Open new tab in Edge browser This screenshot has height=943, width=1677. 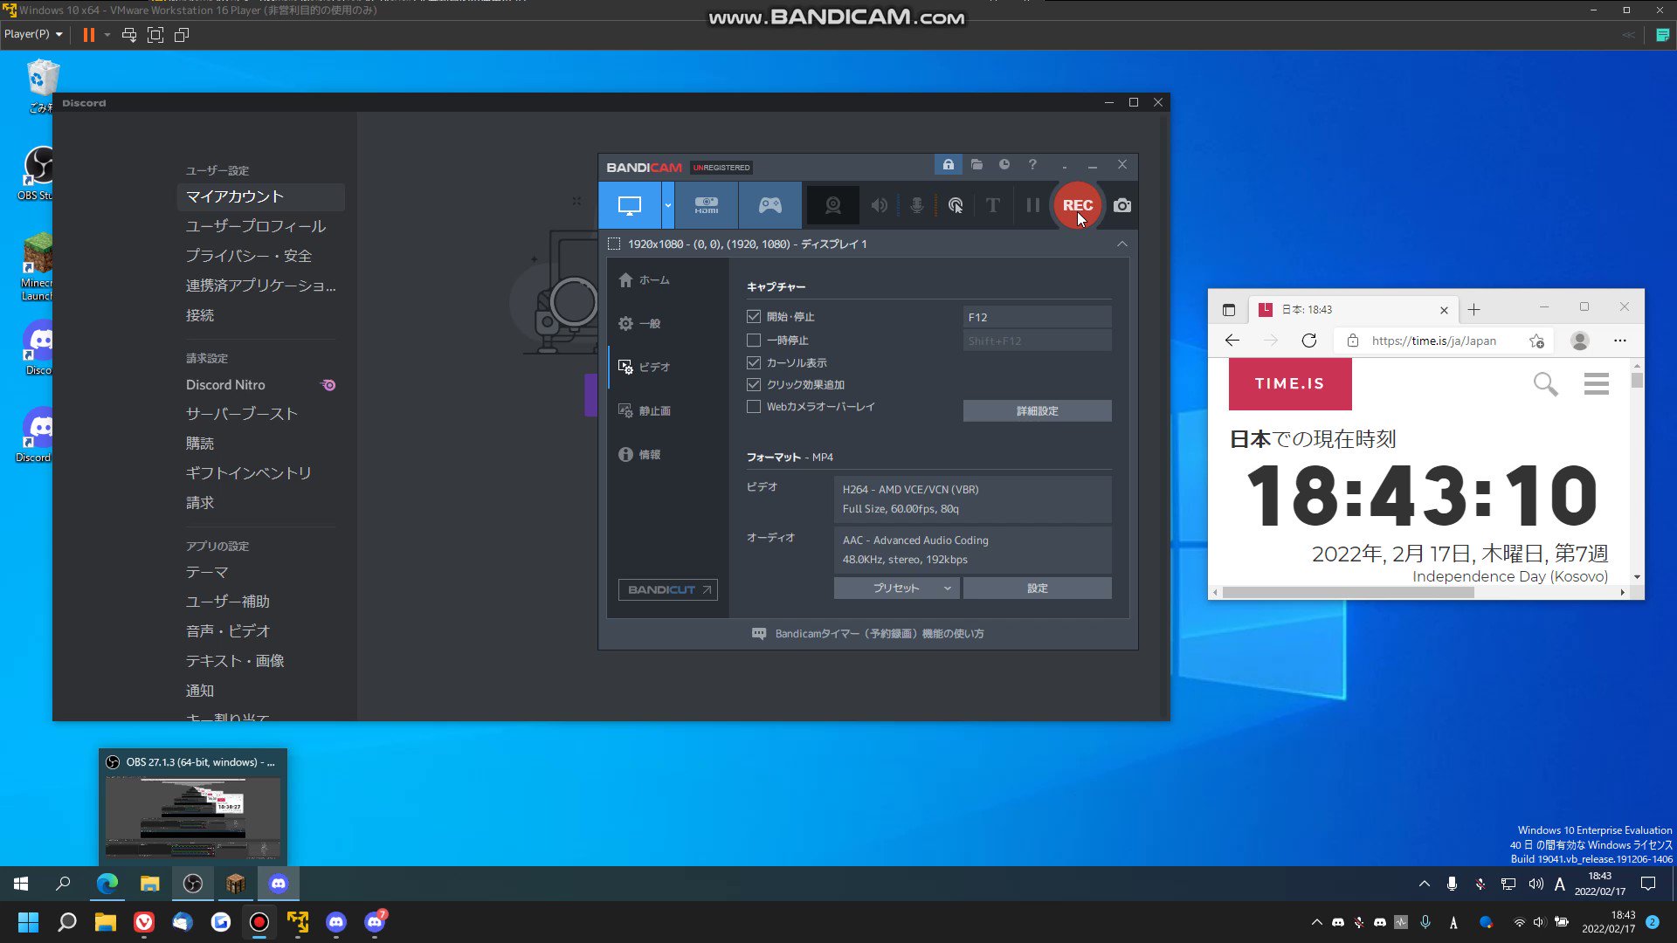pyautogui.click(x=1473, y=310)
